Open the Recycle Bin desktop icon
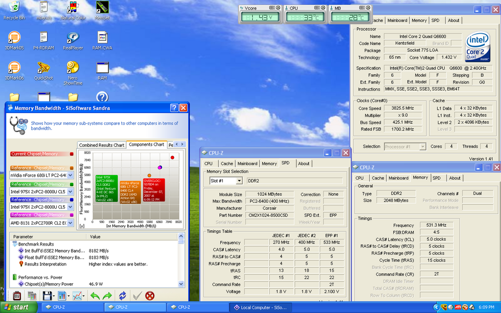 (x=14, y=10)
